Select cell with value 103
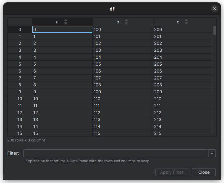 point(123,50)
